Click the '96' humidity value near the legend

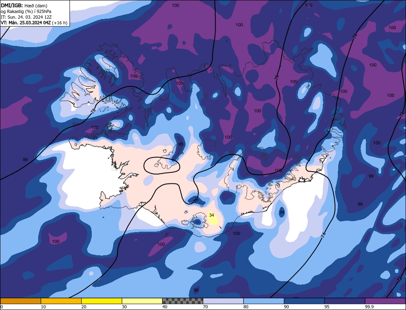(x=196, y=290)
